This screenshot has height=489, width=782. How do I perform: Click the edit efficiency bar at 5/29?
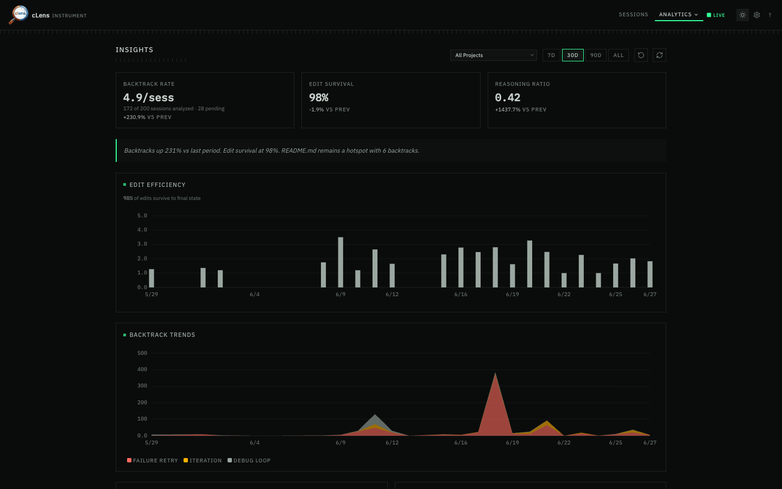click(152, 278)
